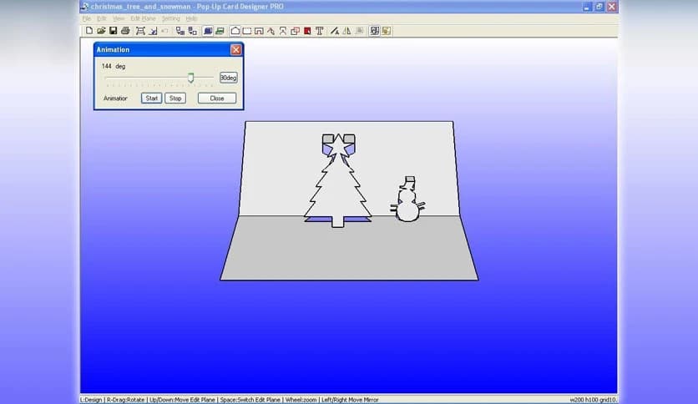This screenshot has width=698, height=404.
Task: Click the New file icon
Action: click(x=89, y=31)
